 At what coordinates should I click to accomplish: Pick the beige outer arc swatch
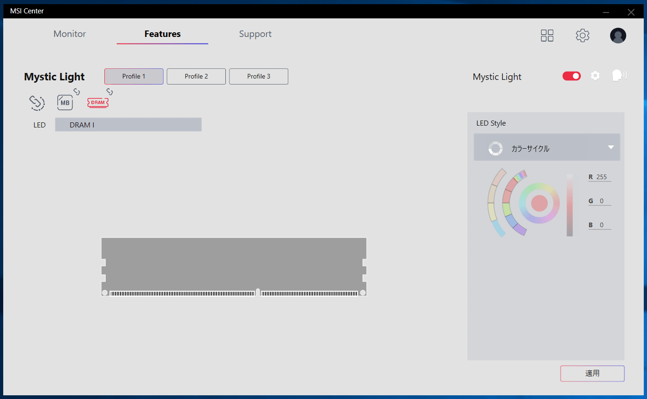point(491,194)
